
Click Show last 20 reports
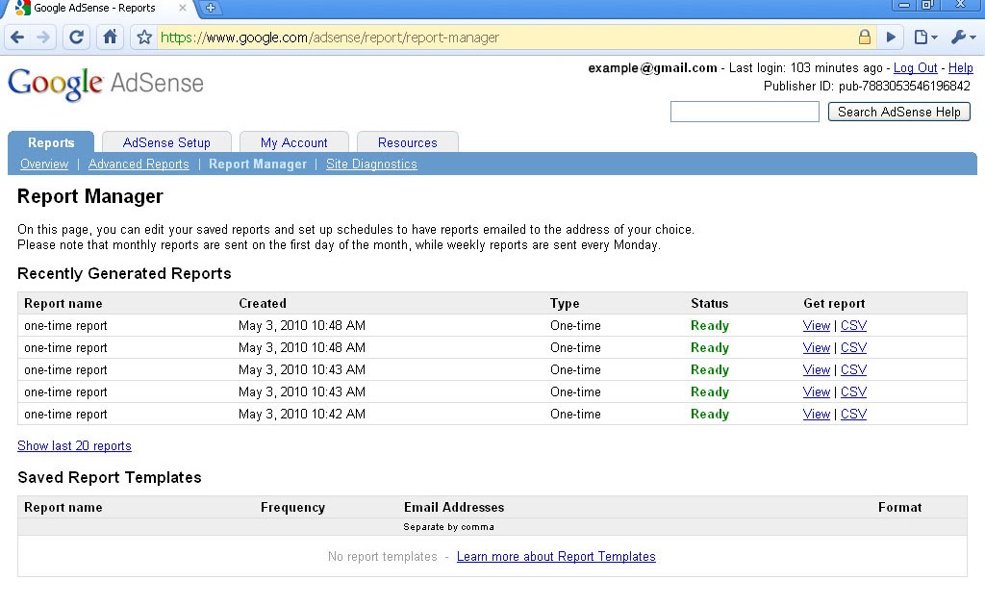click(74, 446)
